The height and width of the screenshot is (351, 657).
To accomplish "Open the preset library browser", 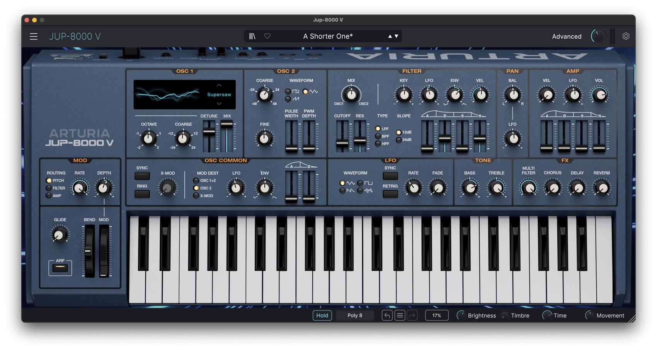I will [x=253, y=36].
